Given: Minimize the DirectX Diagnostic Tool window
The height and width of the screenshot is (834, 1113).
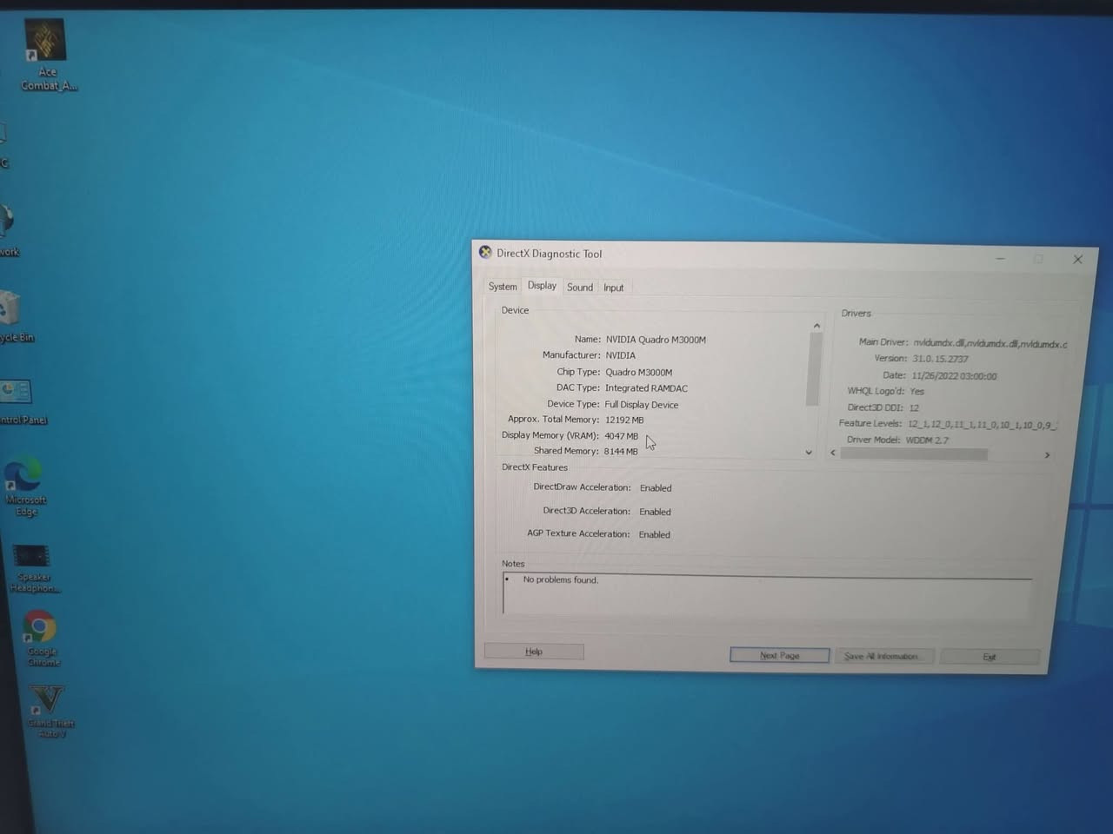Looking at the screenshot, I should (x=1000, y=258).
